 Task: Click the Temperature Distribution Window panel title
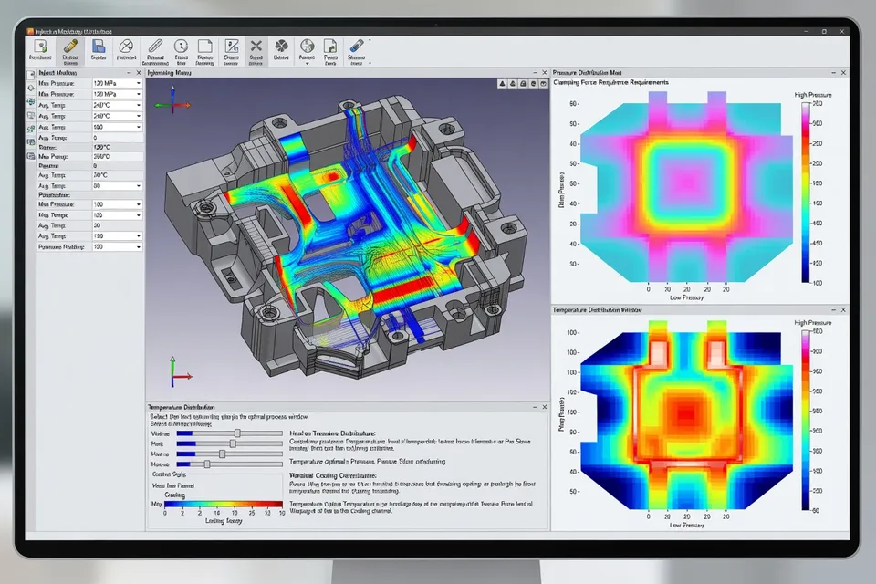click(x=597, y=309)
